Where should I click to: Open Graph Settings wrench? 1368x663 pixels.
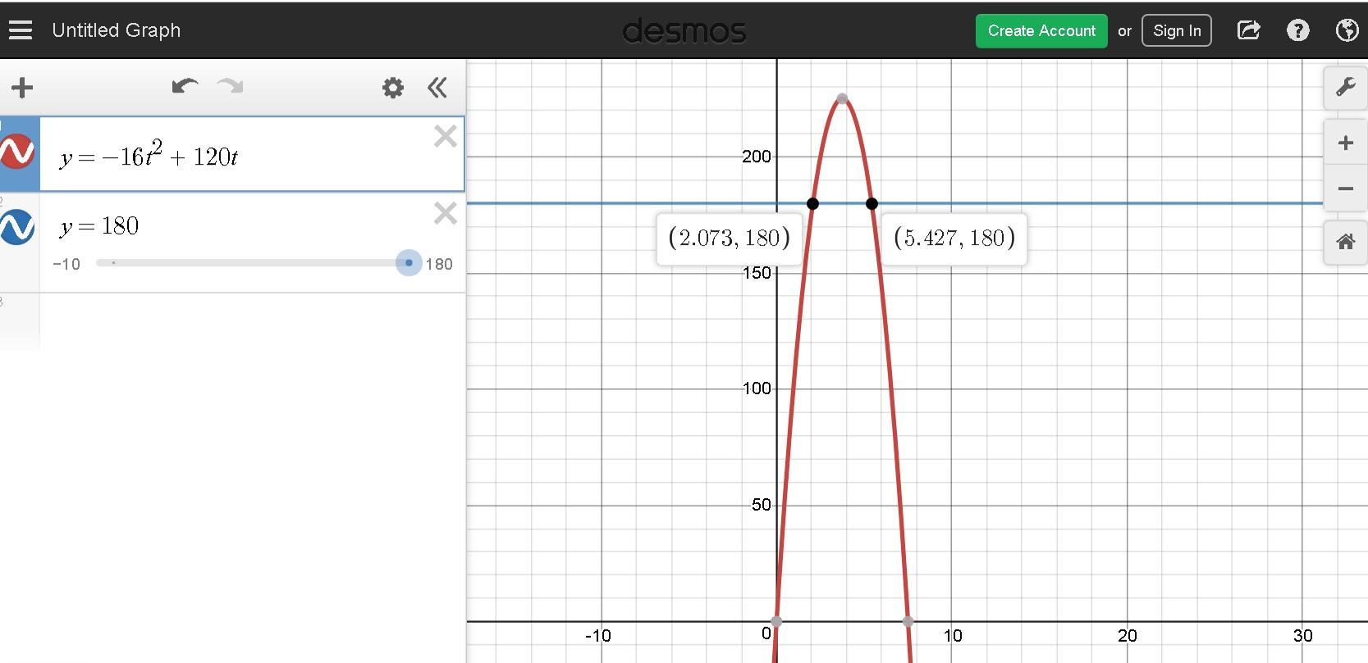tap(1345, 88)
